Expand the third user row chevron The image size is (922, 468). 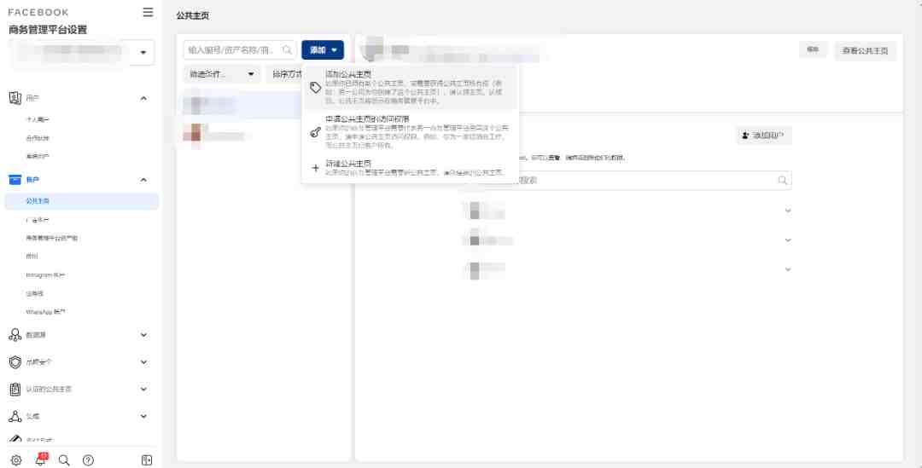pos(788,269)
